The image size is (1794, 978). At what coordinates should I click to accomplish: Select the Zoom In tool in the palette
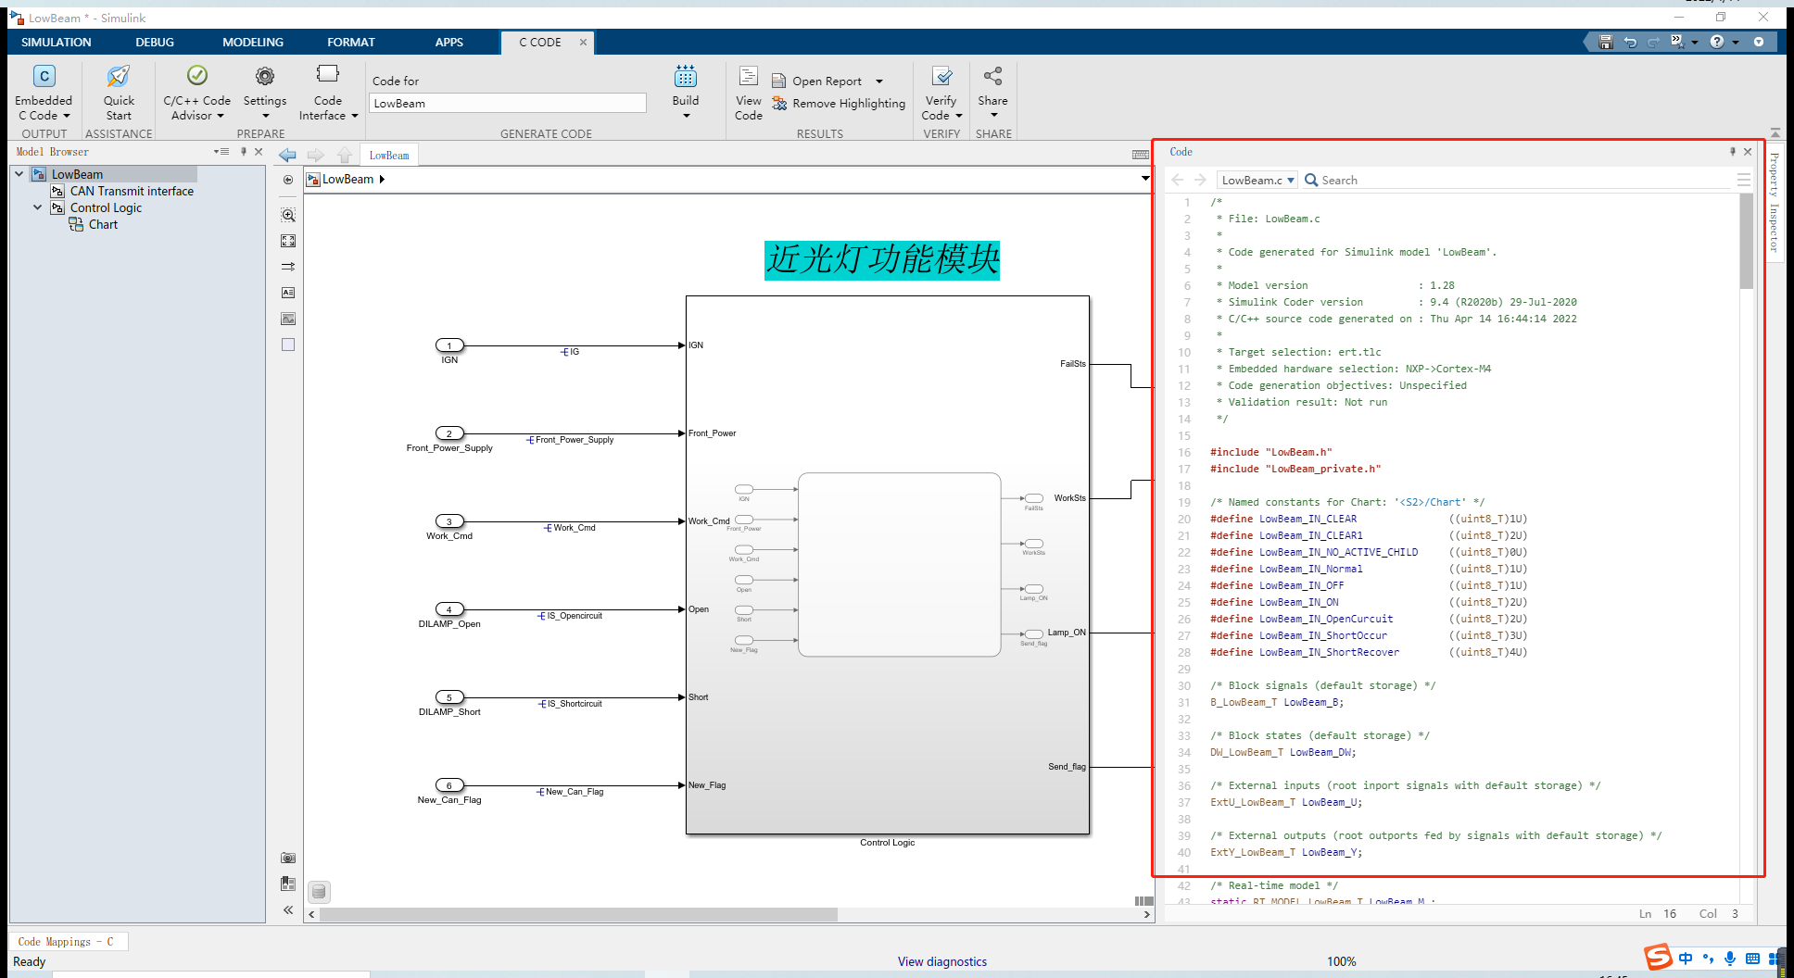coord(288,215)
